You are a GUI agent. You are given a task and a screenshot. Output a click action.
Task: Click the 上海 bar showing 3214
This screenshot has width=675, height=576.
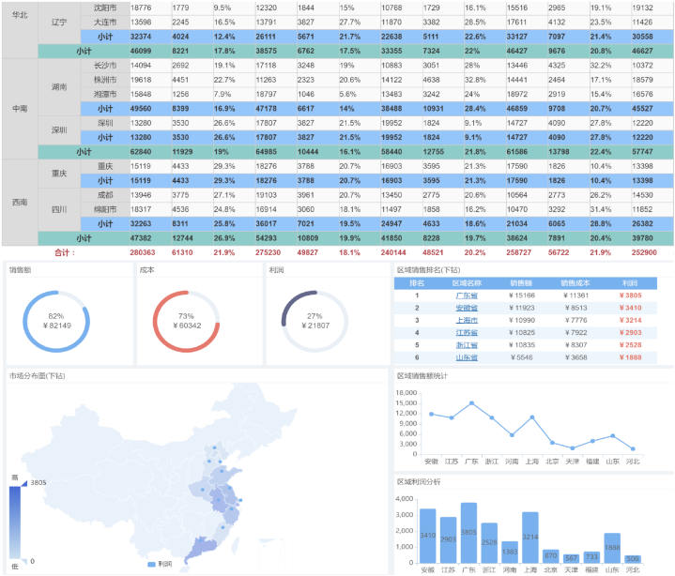pyautogui.click(x=530, y=538)
